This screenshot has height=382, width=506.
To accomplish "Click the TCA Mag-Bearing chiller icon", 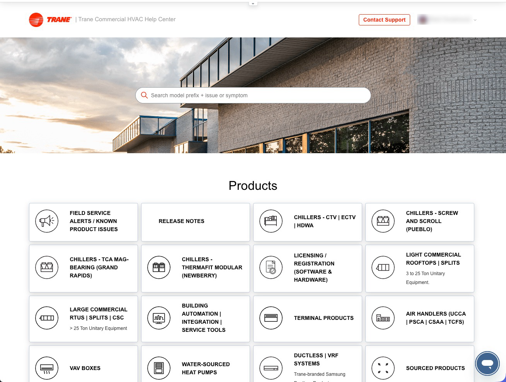I will pyautogui.click(x=47, y=267).
